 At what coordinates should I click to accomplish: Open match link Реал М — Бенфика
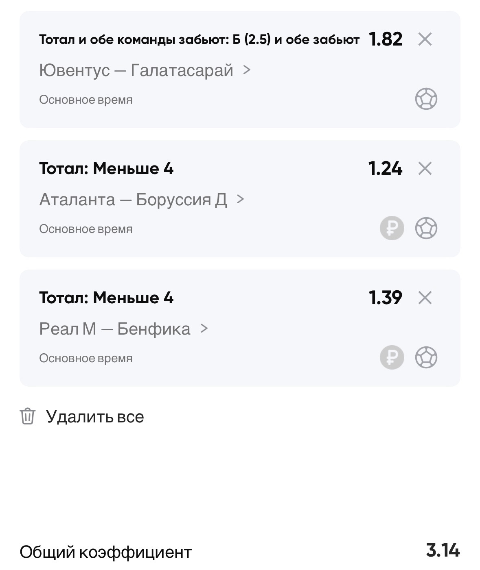pyautogui.click(x=114, y=329)
